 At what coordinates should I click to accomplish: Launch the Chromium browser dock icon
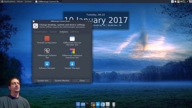[103, 104]
